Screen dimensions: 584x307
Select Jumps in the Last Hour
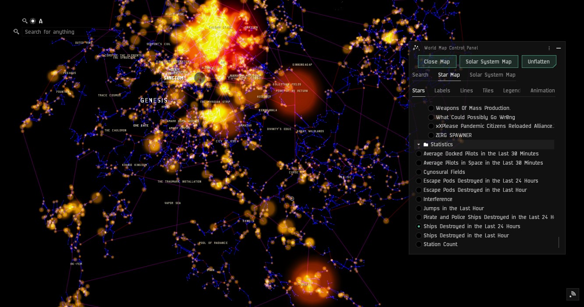coord(419,208)
